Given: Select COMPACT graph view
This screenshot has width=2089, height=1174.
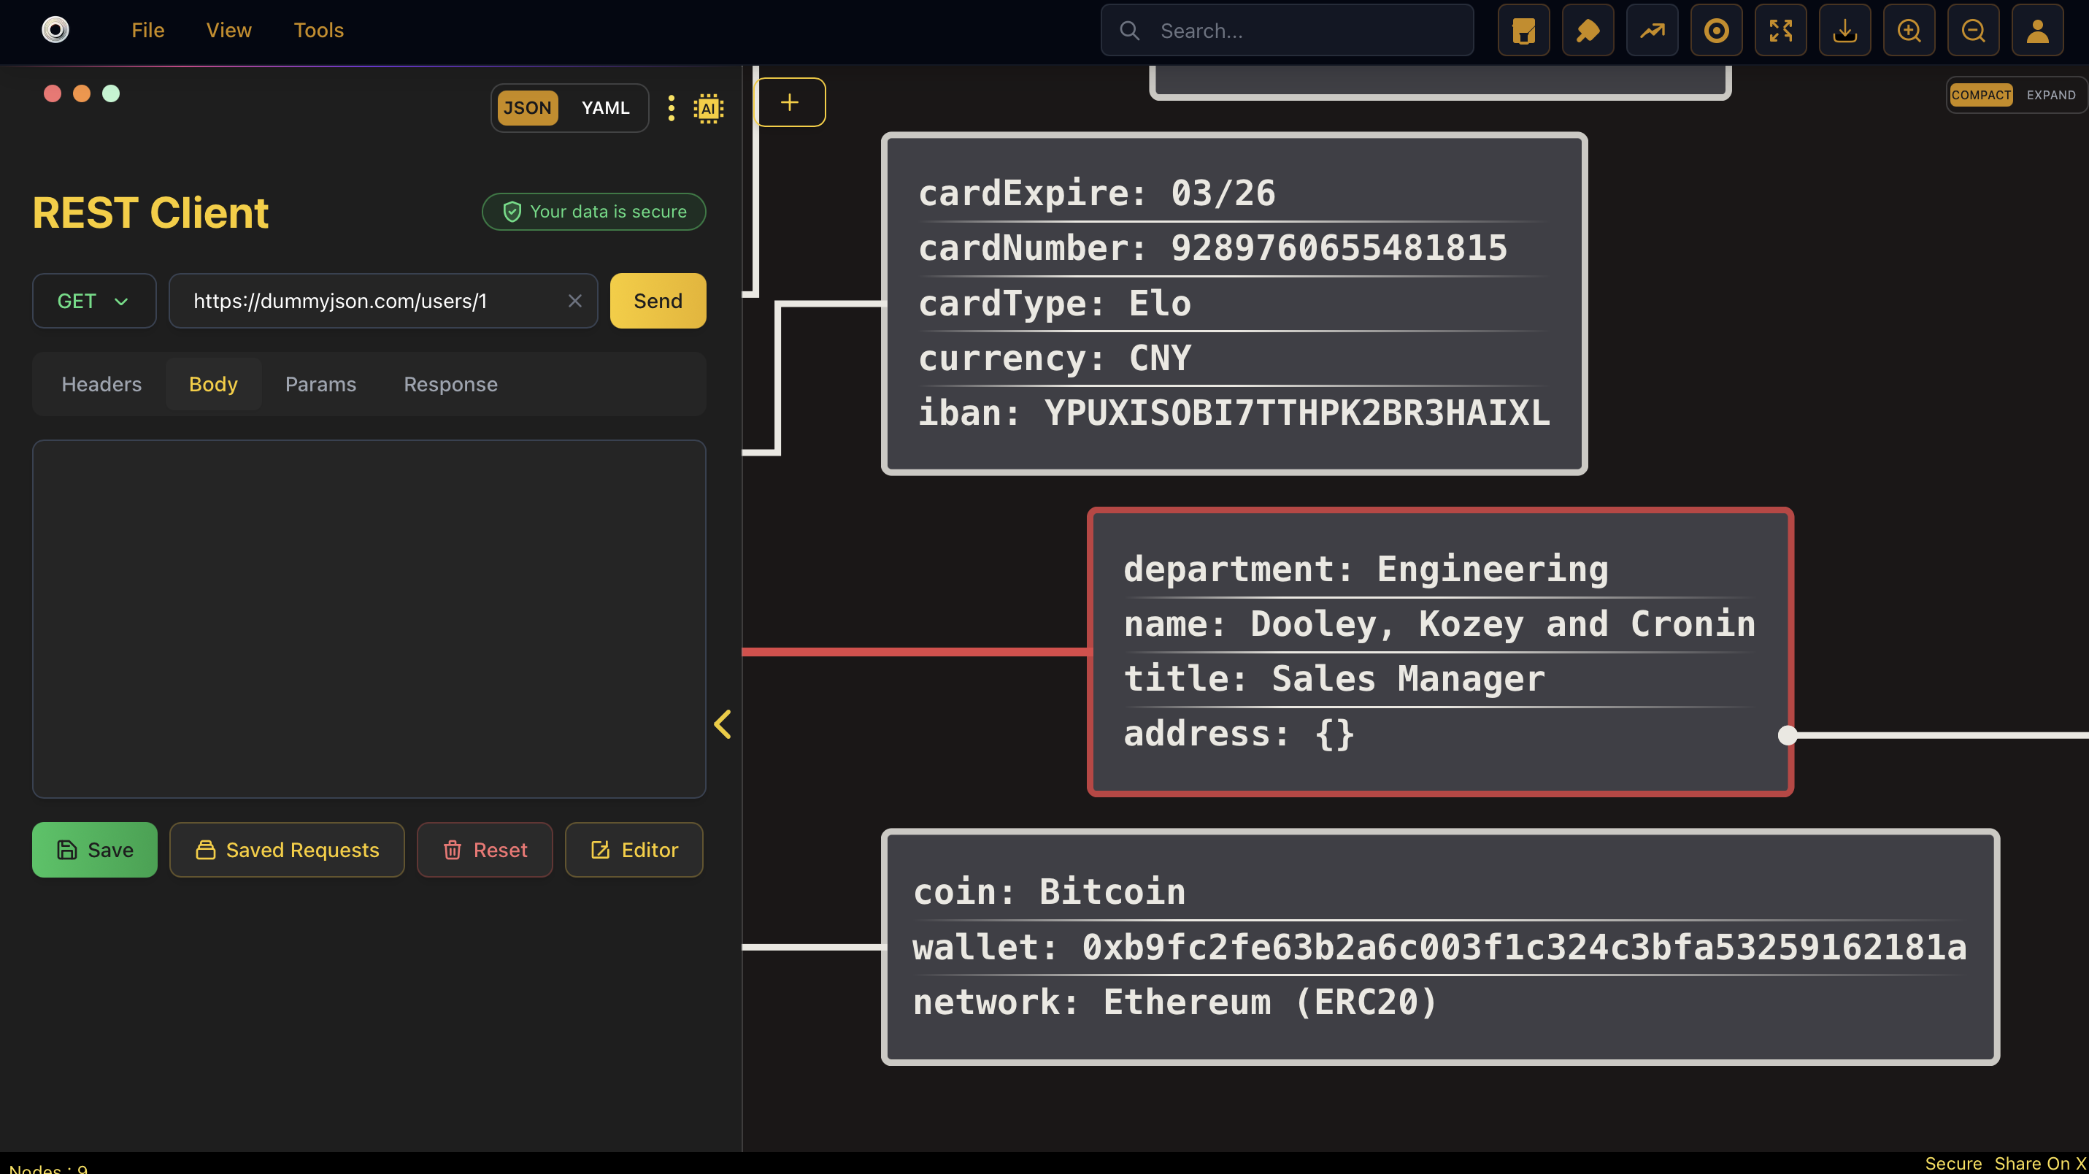Looking at the screenshot, I should click(x=1980, y=95).
